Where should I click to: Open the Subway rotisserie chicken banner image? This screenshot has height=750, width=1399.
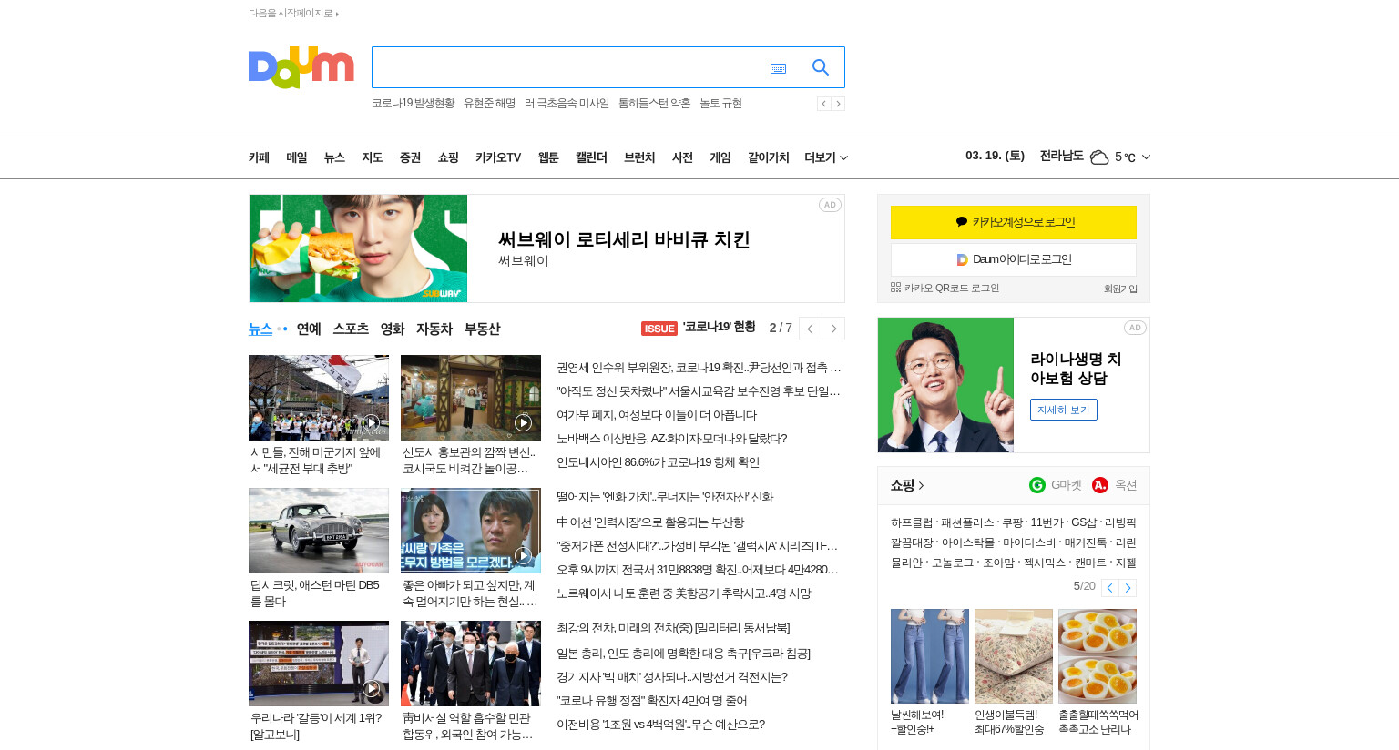click(x=358, y=248)
